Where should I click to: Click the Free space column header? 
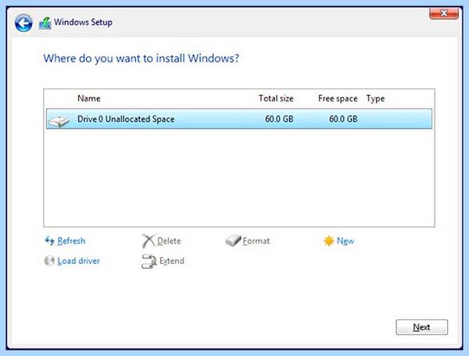tap(338, 98)
